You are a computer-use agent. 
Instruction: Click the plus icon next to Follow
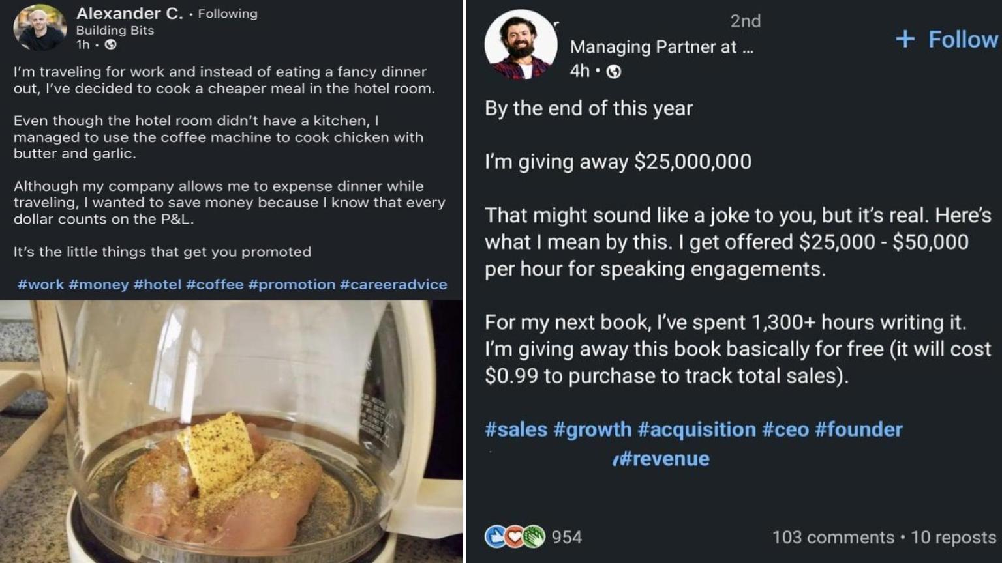(905, 39)
